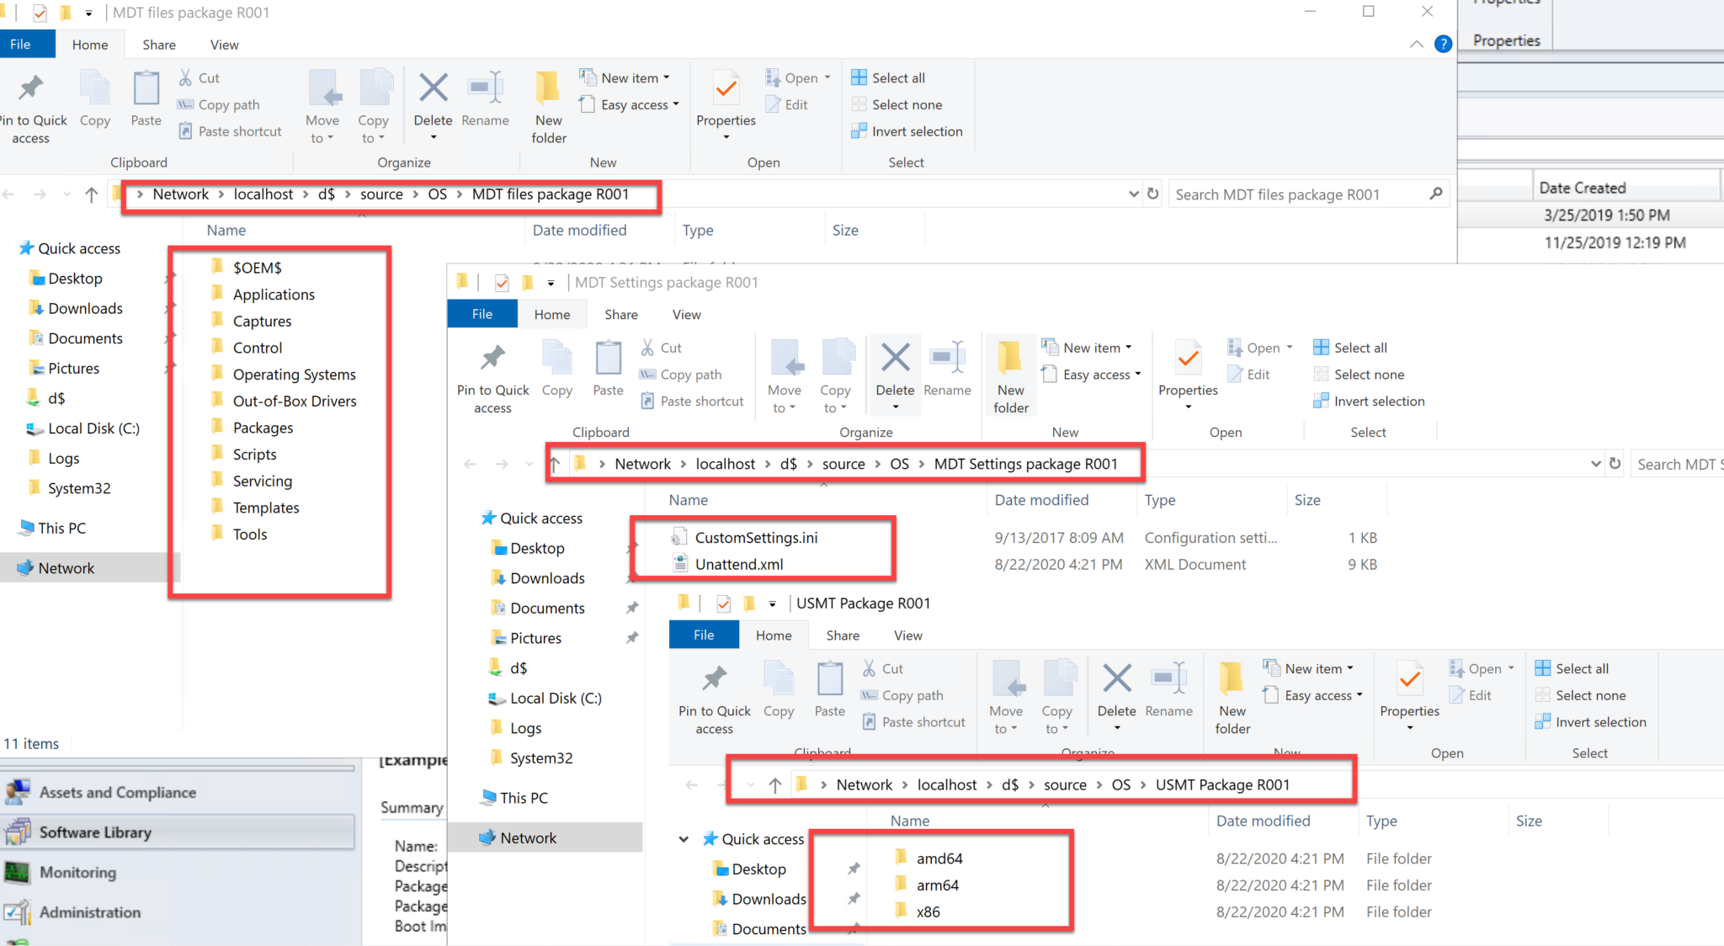Click the Copy icon in the ribbon
1724x946 pixels.
click(94, 94)
